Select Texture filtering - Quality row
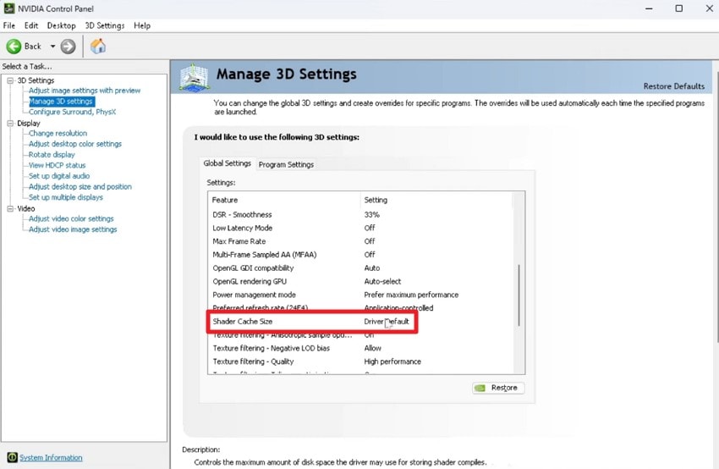Viewport: 719px width, 469px height. 360,361
